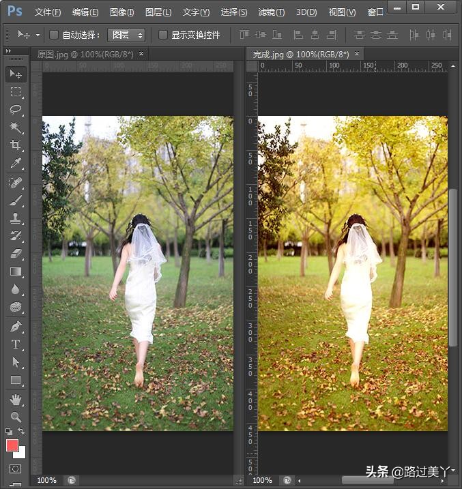Click Distribute Top Edges button

360,35
